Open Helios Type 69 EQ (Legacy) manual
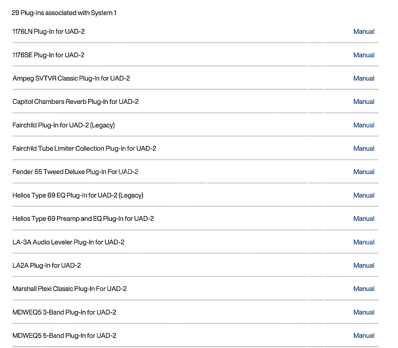Image resolution: width=398 pixels, height=348 pixels. pyautogui.click(x=364, y=195)
